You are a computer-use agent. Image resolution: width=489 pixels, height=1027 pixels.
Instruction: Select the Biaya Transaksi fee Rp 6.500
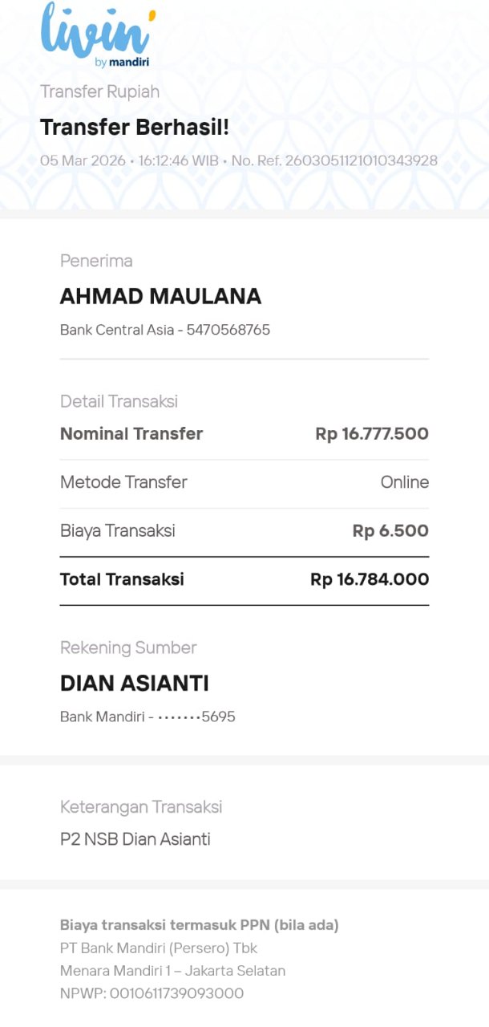click(390, 530)
